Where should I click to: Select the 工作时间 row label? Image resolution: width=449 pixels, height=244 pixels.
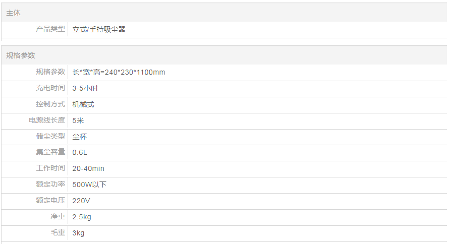pos(50,168)
